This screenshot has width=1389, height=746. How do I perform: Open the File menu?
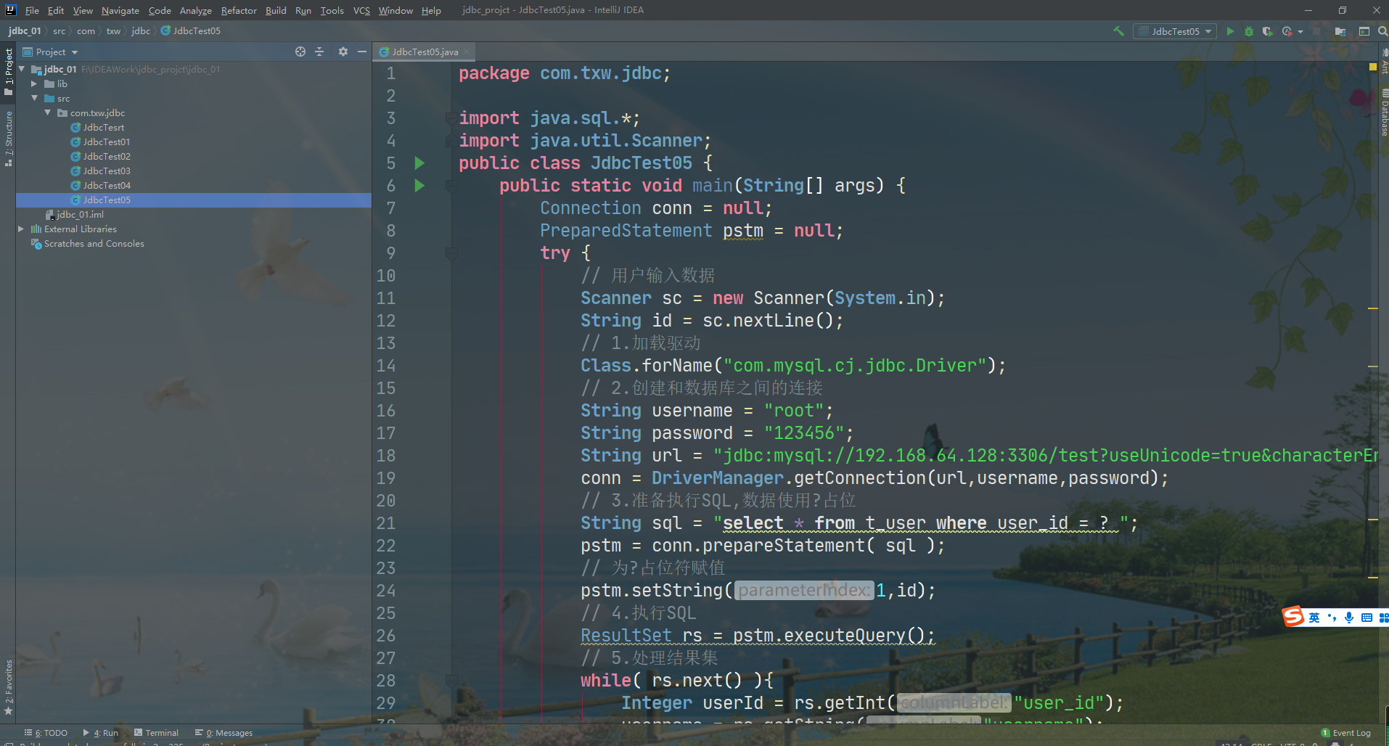tap(32, 10)
